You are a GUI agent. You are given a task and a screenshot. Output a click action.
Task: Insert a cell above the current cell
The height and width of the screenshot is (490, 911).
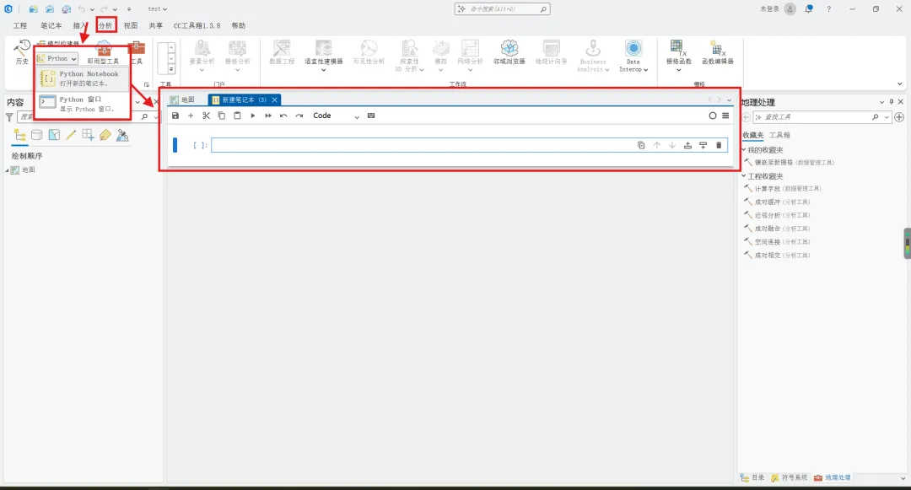point(687,145)
